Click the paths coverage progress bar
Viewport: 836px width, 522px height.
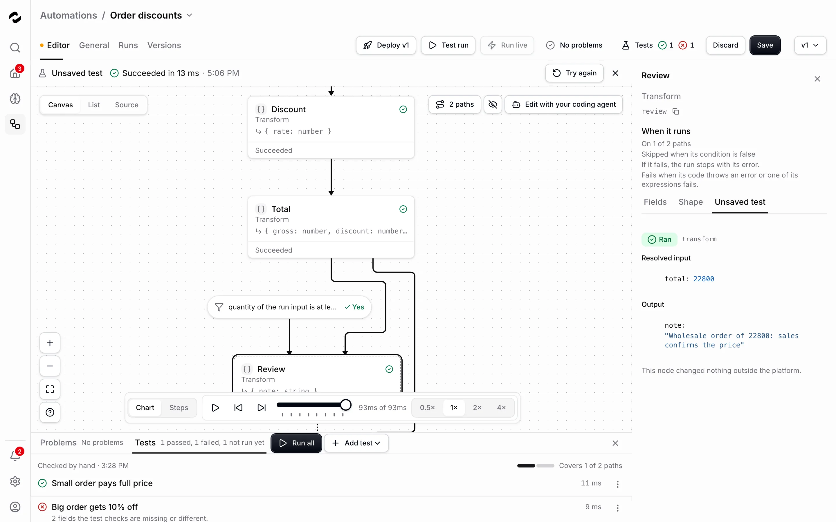536,466
